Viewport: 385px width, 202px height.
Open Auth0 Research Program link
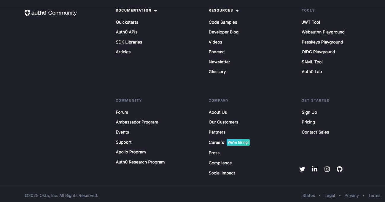(140, 162)
